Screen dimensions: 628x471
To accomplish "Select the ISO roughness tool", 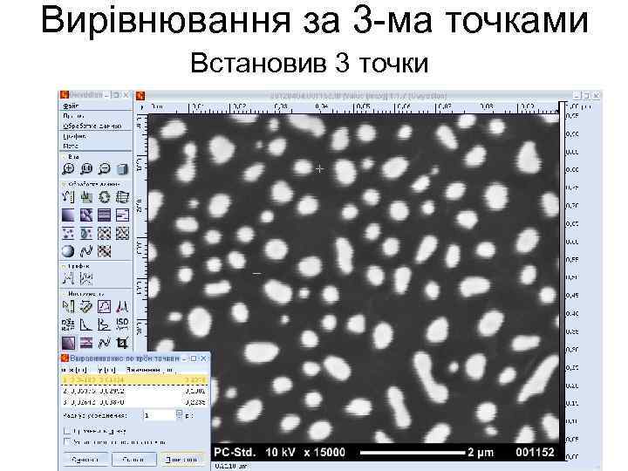I will click(x=123, y=324).
